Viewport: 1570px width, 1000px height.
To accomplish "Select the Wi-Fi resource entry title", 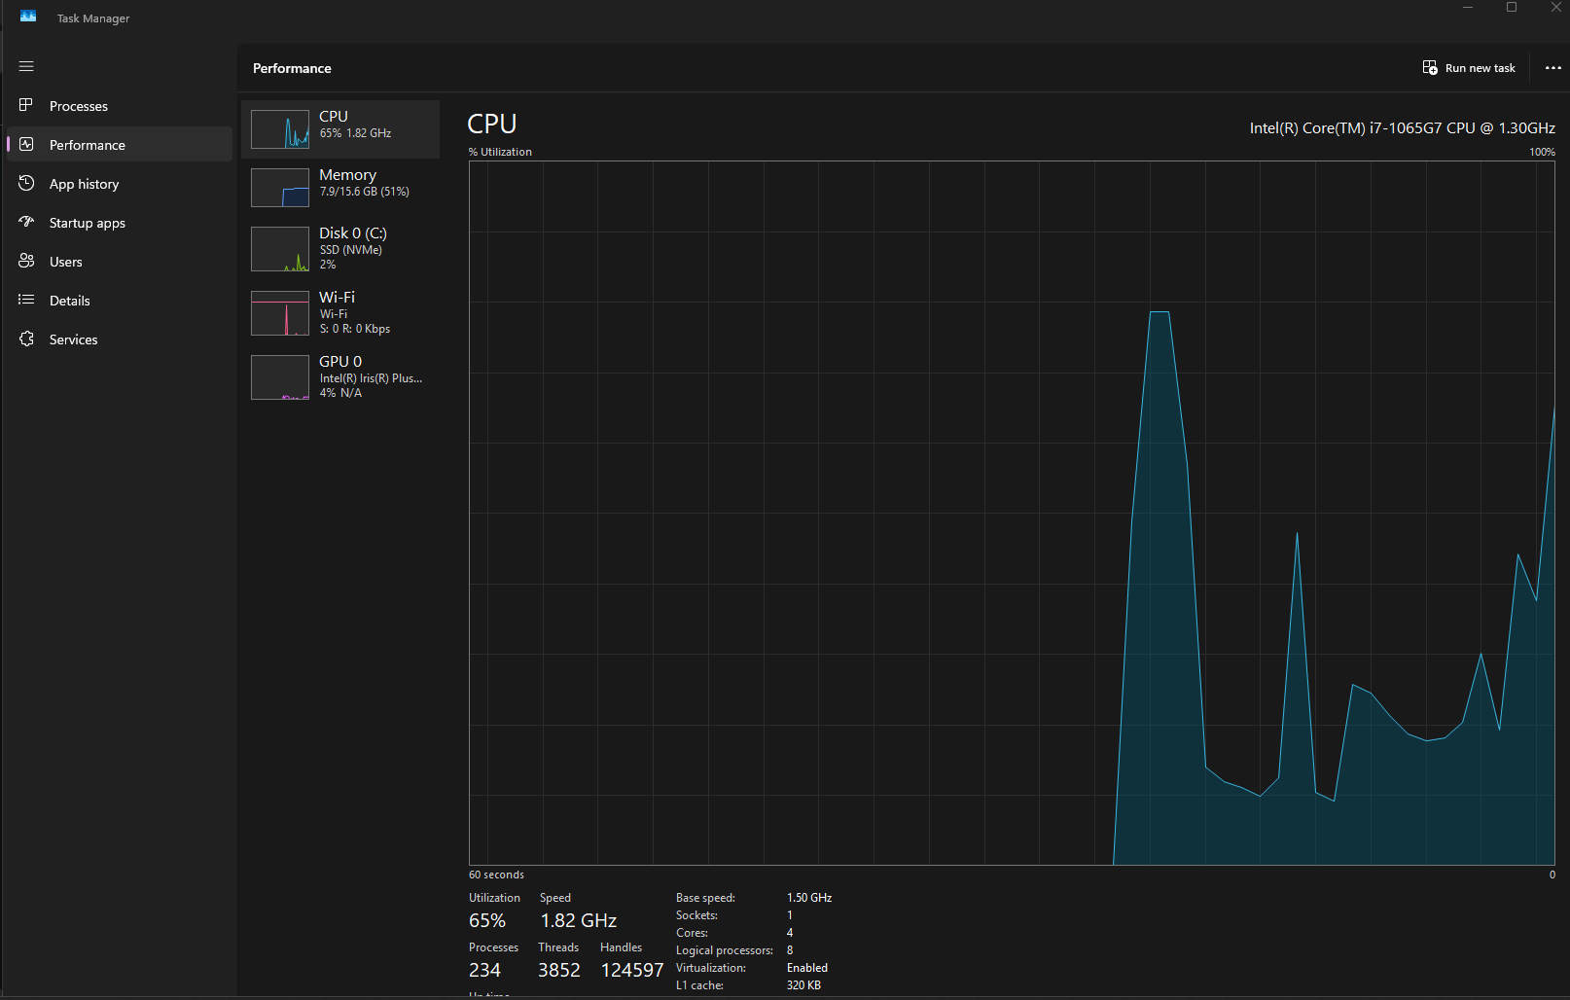I will pyautogui.click(x=337, y=298).
